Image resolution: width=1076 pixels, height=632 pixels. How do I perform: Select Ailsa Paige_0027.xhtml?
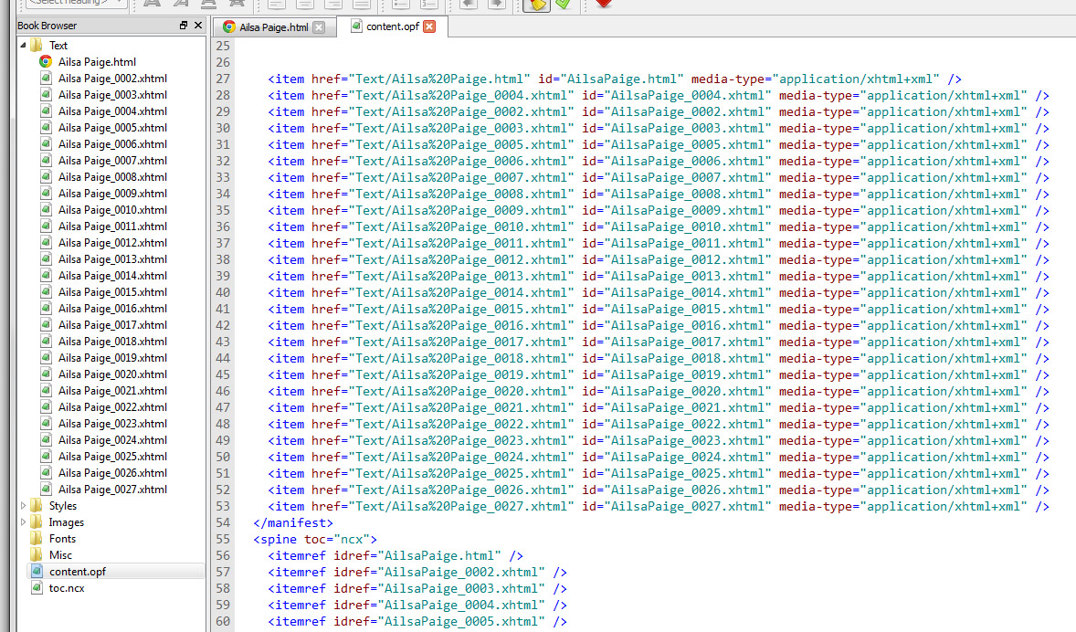(112, 490)
